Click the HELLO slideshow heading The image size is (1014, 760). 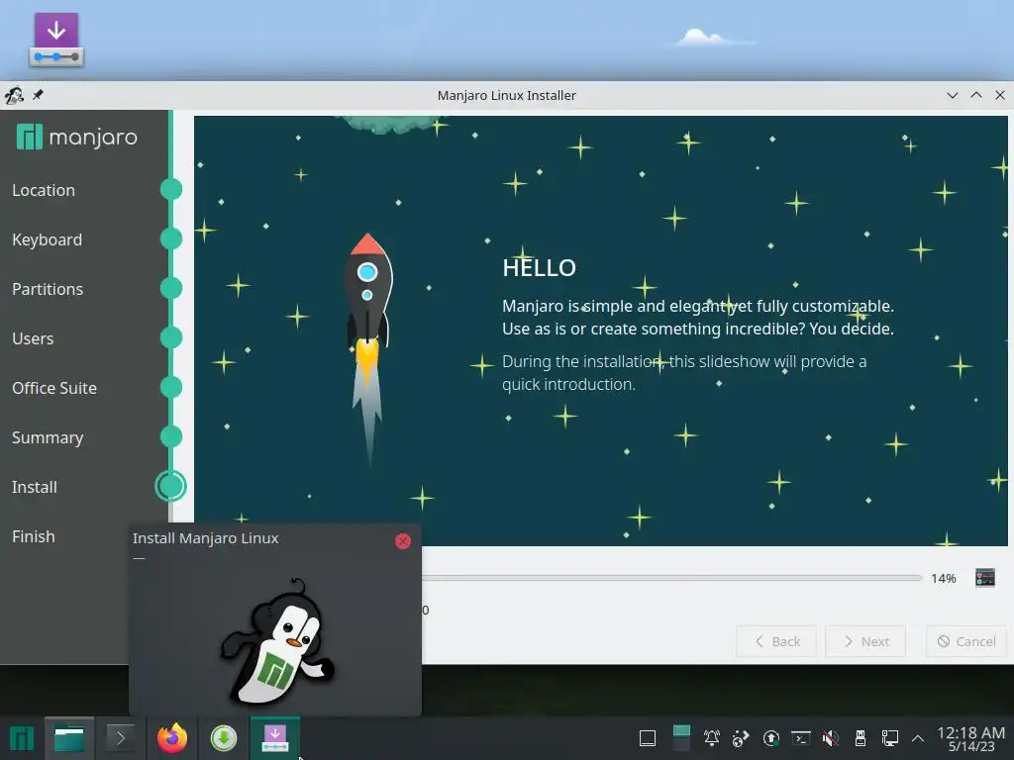(539, 267)
